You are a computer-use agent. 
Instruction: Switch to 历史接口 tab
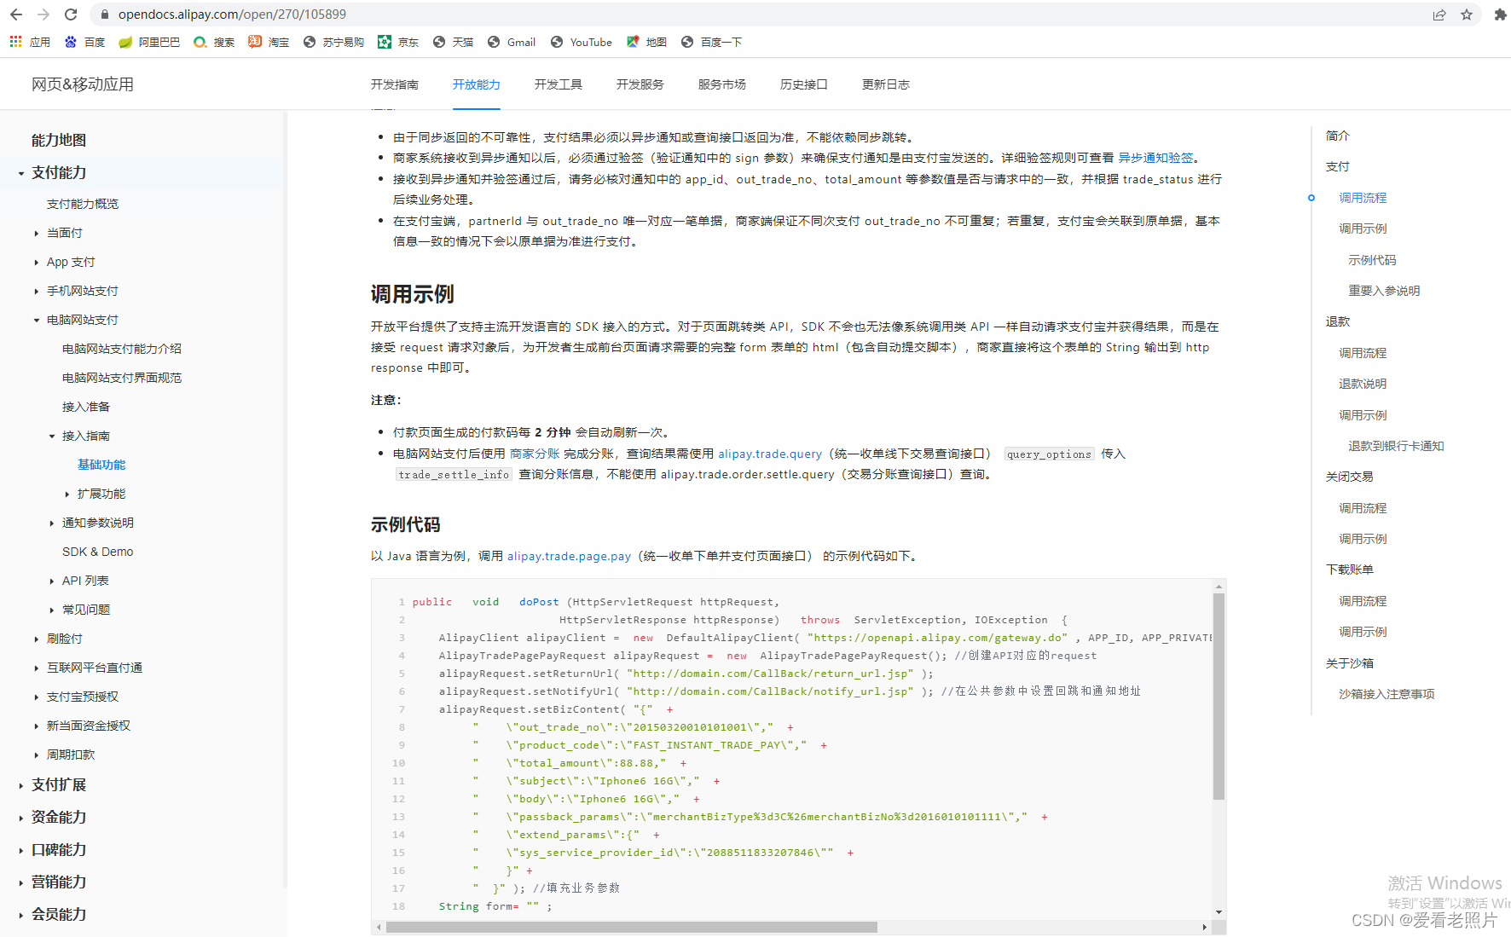(x=804, y=84)
